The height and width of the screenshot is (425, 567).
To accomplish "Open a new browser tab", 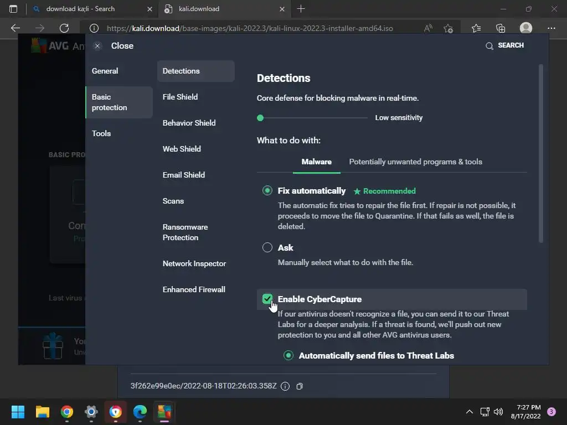I will point(301,9).
